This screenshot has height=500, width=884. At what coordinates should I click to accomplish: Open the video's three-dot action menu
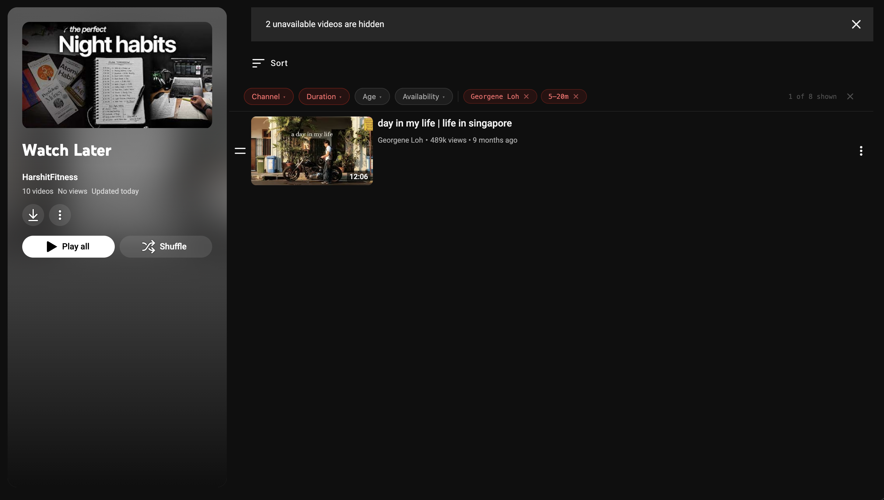pyautogui.click(x=861, y=151)
